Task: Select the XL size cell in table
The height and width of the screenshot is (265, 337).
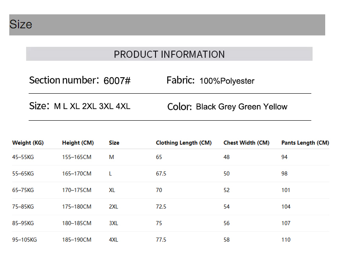Action: [112, 190]
